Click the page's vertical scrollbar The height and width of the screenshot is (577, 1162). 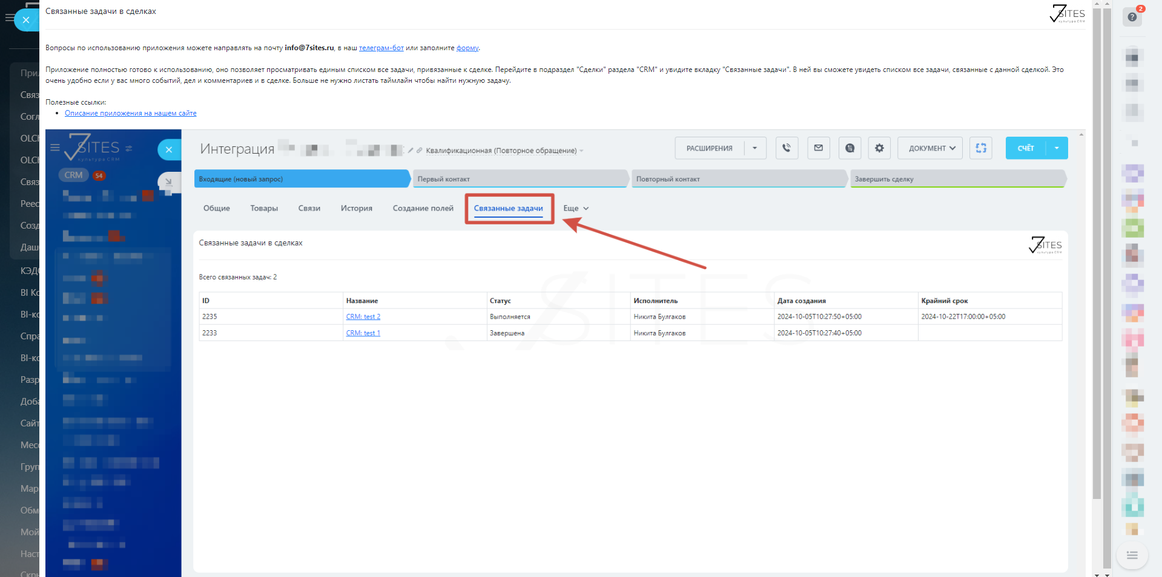[1097, 242]
